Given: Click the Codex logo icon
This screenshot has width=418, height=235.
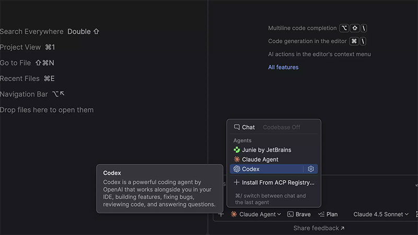Looking at the screenshot, I should pyautogui.click(x=237, y=169).
